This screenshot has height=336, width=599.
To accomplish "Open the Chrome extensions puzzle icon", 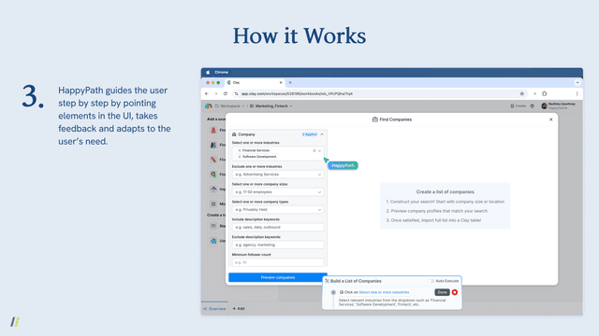I will [545, 93].
